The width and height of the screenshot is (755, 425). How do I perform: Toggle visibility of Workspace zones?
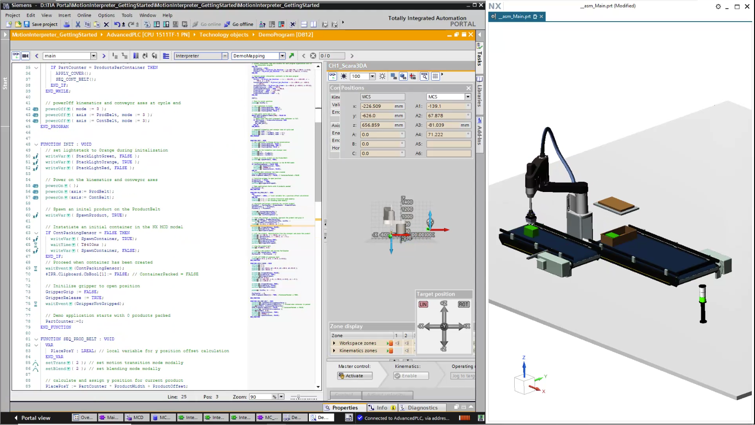point(390,343)
